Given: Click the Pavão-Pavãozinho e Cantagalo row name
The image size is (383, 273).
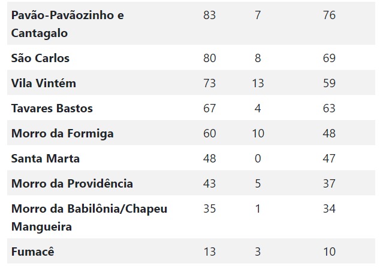Looking at the screenshot, I should coord(67,24).
